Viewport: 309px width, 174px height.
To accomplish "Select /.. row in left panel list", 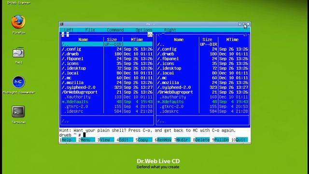I will pos(107,44).
